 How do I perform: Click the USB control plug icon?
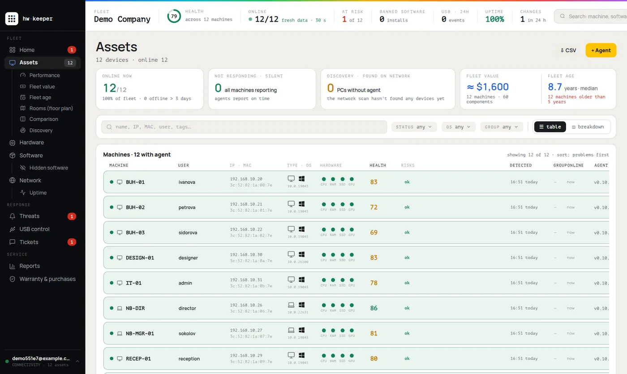point(13,229)
